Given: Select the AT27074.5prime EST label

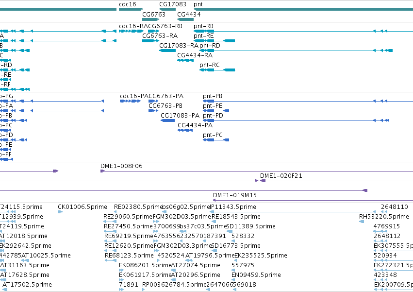Looking at the screenshot, I should tap(196, 265).
